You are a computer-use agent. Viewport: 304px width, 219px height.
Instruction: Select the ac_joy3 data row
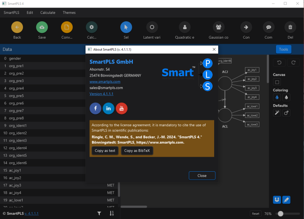point(59,185)
